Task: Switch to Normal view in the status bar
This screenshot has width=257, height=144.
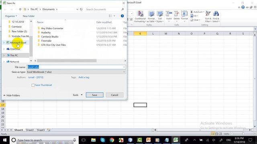Action: pyautogui.click(x=213, y=134)
